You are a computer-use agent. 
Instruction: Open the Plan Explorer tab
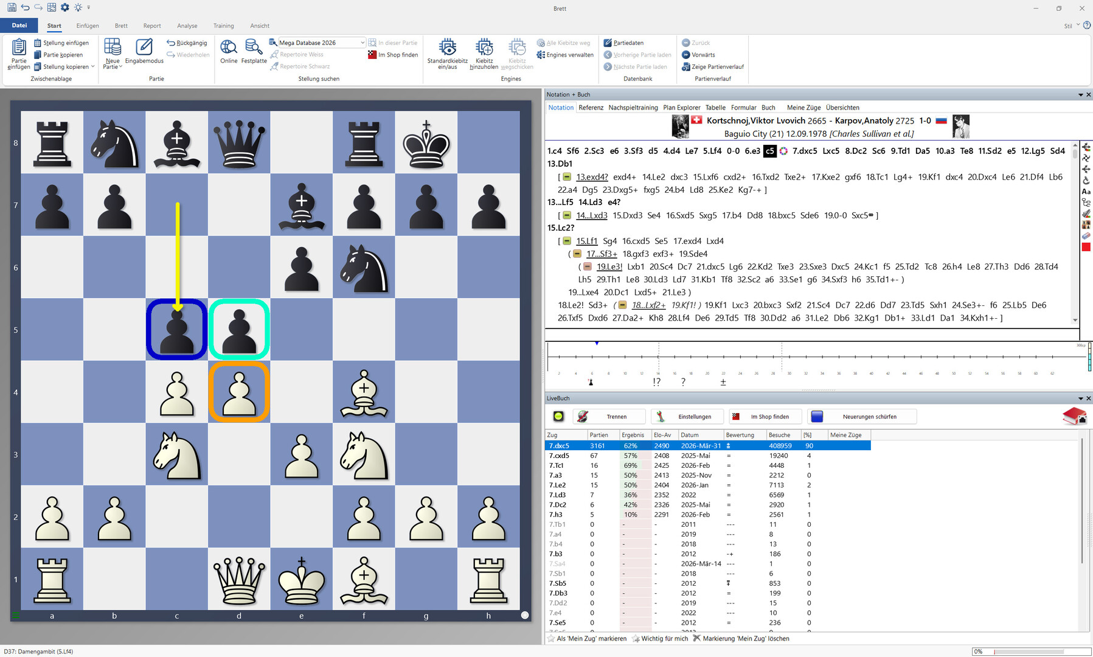(x=681, y=108)
